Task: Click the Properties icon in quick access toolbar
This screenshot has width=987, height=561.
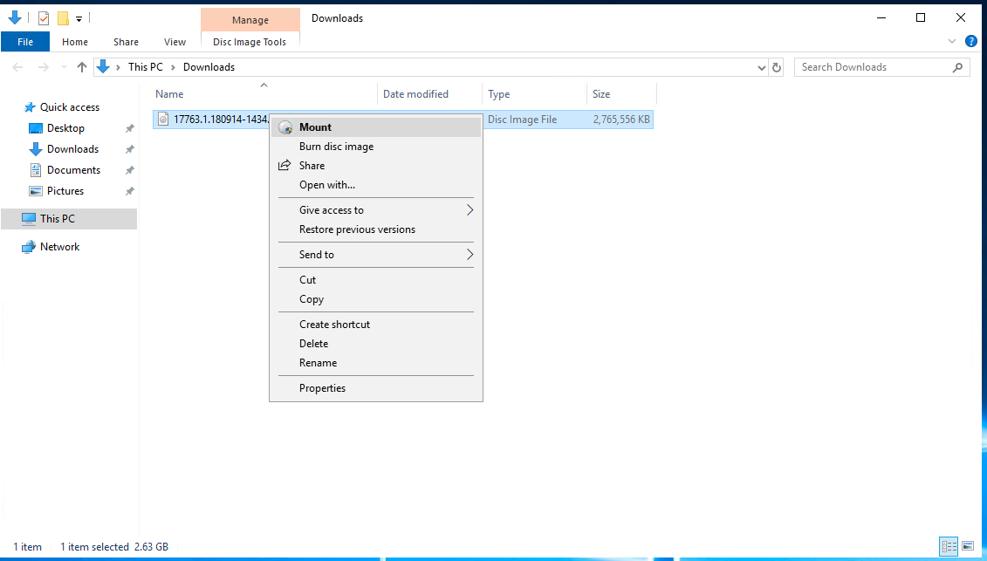Action: click(44, 17)
